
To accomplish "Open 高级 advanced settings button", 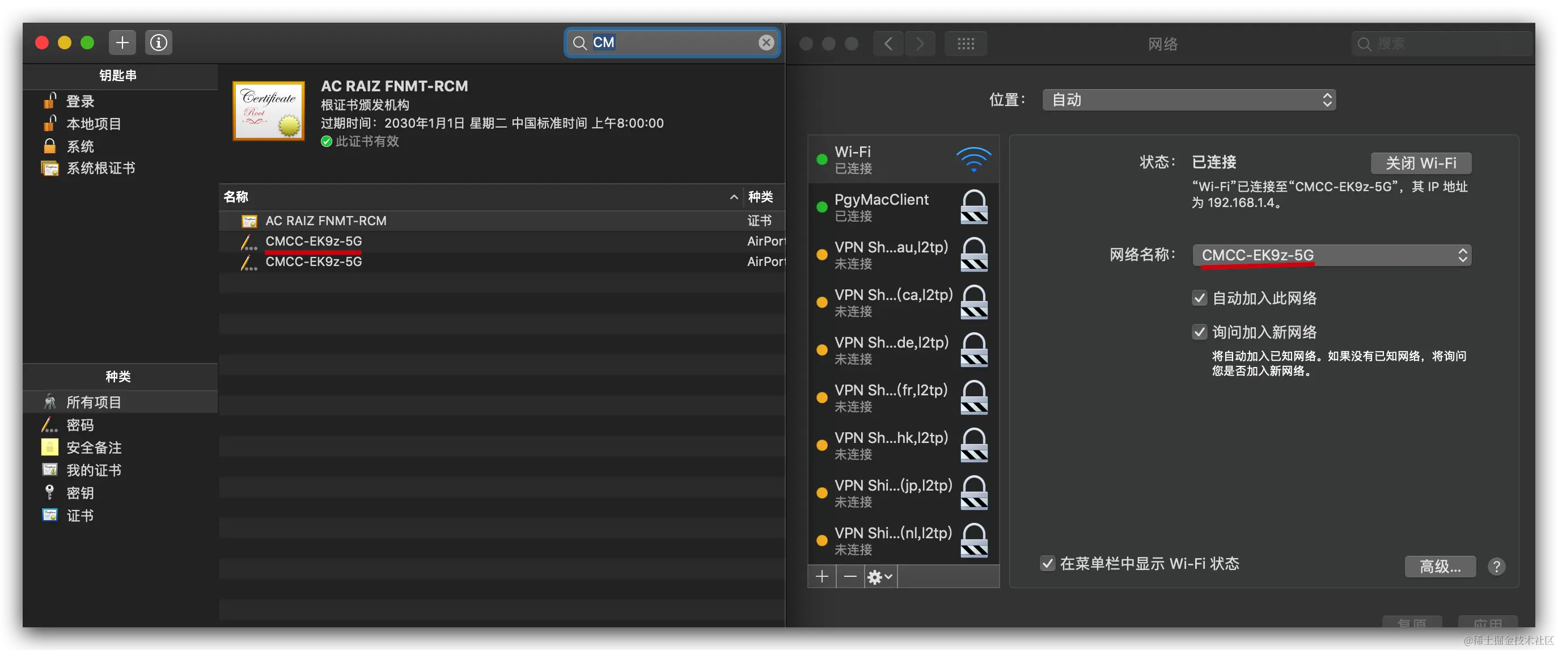I will click(1440, 567).
